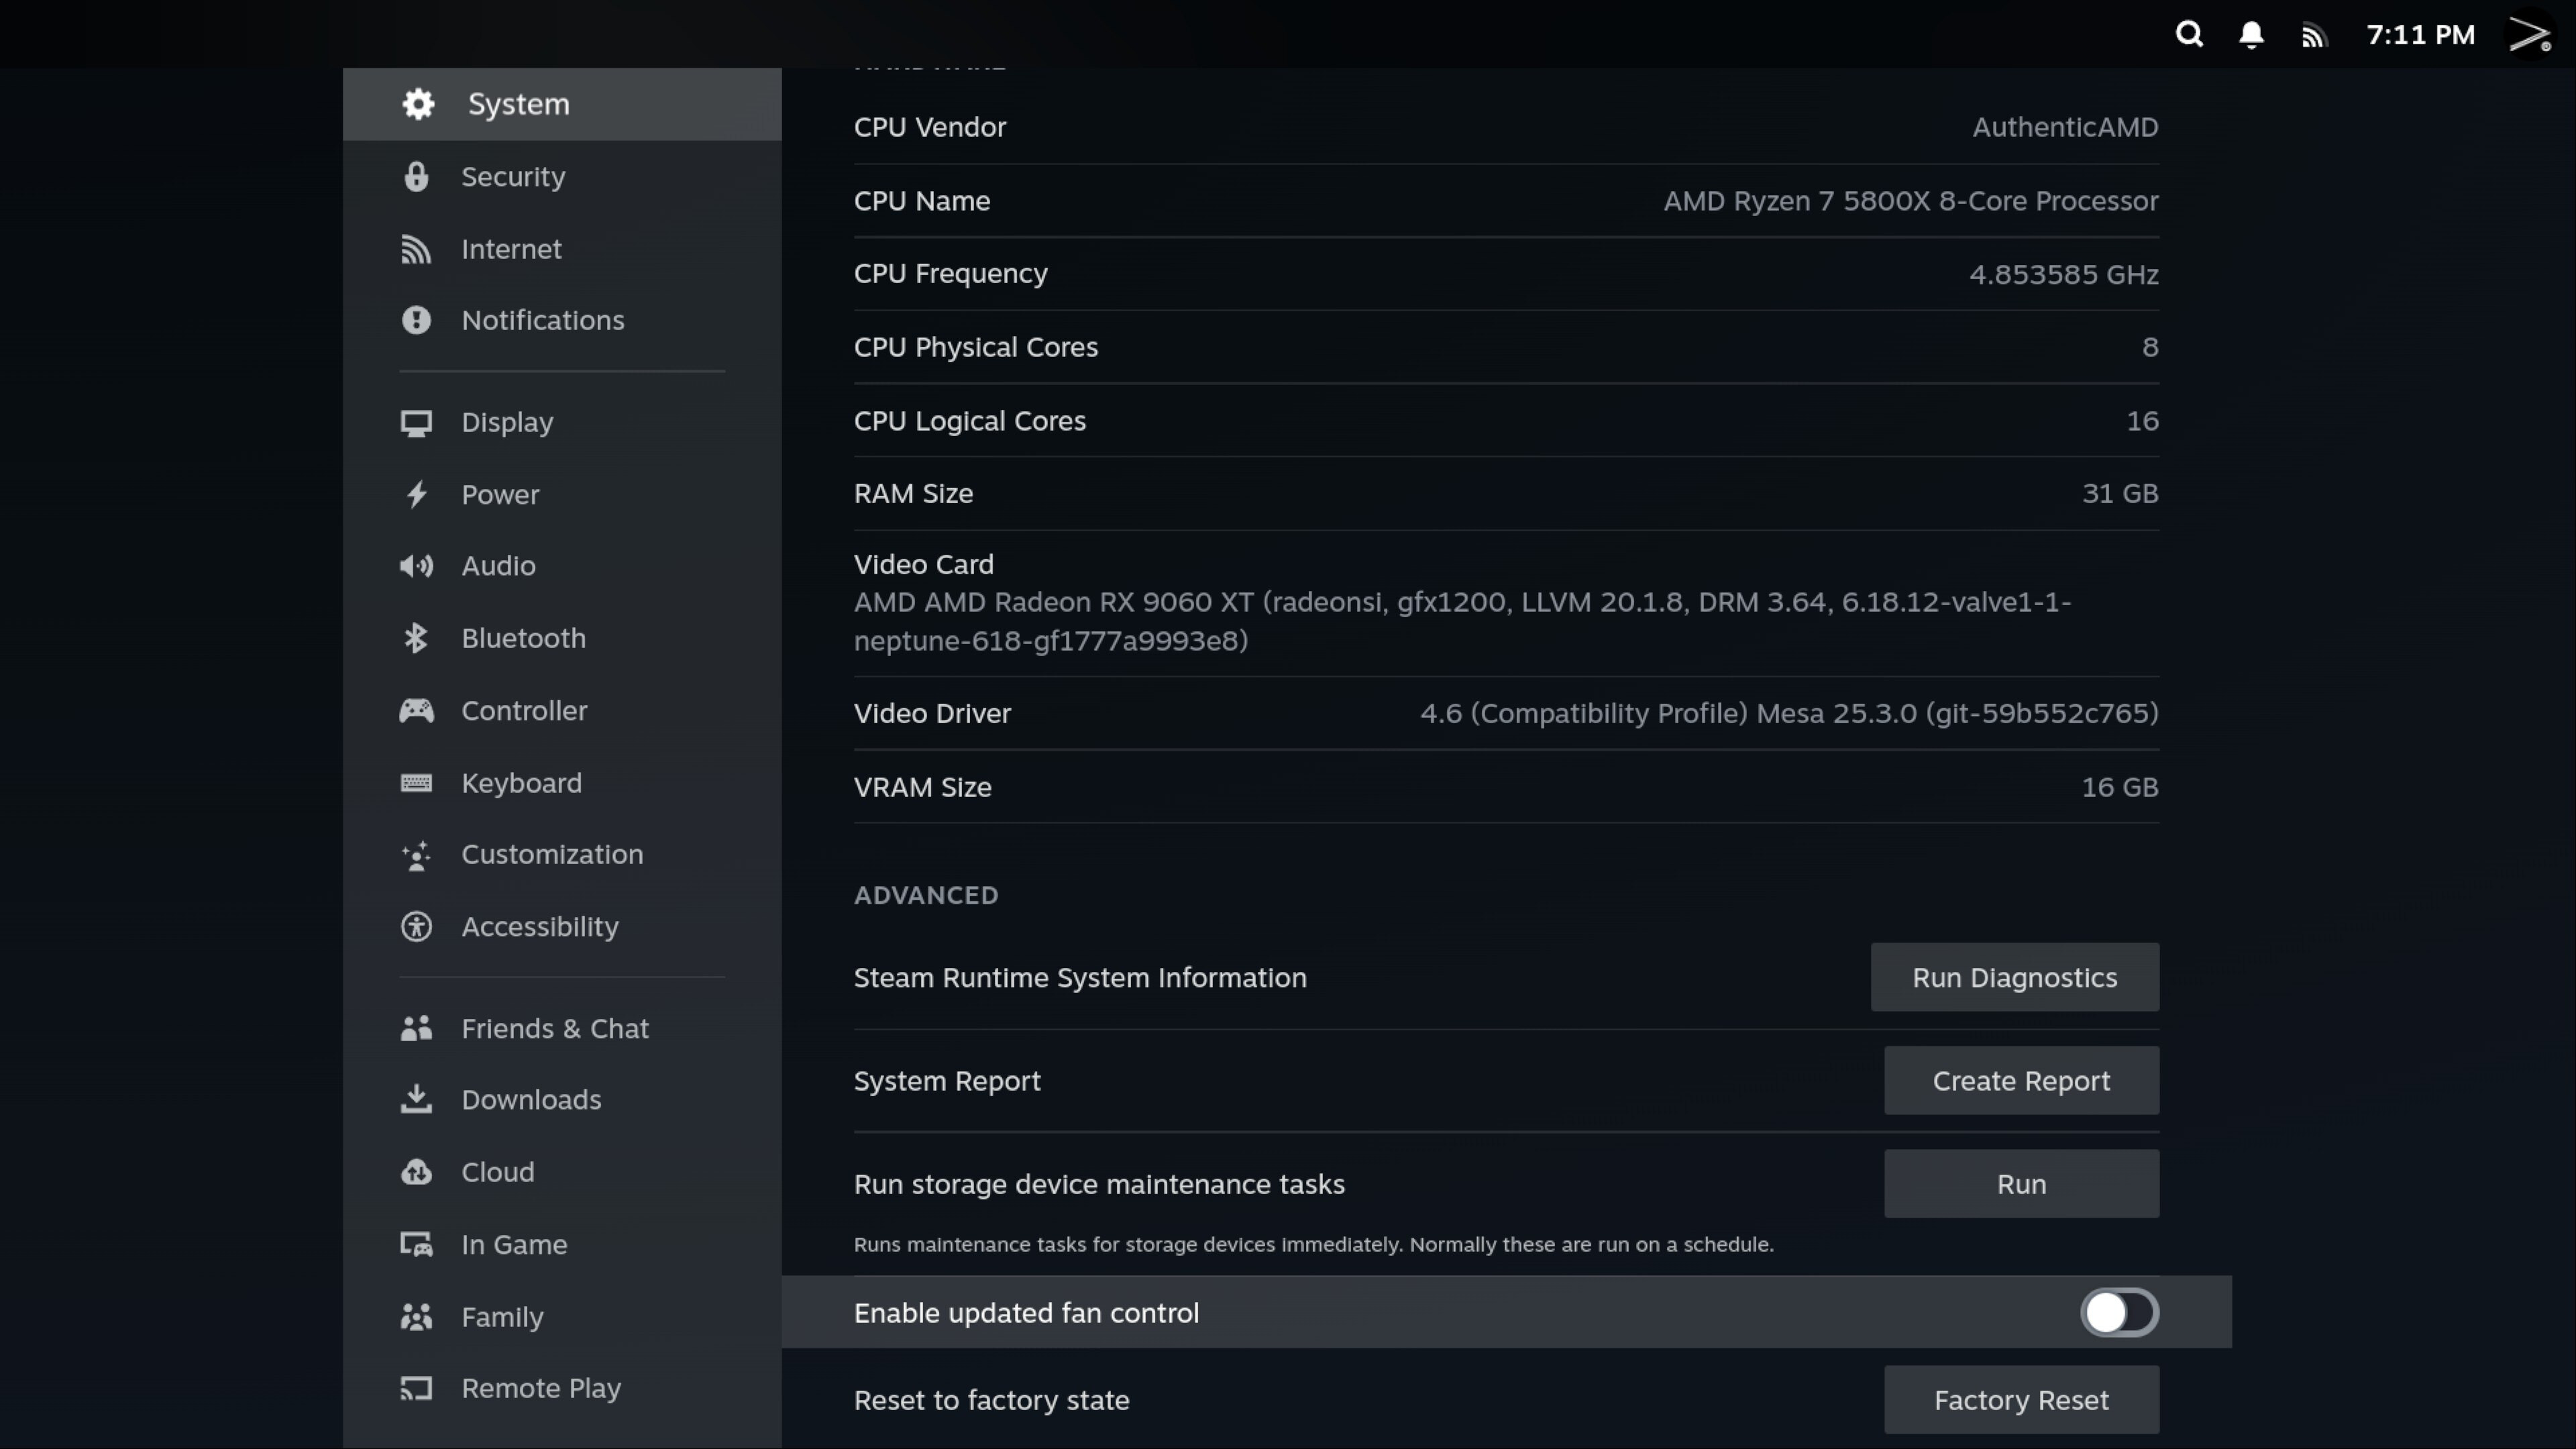Screen dimensions: 2576x1449
Task: Click the Bluetooth icon in sidebar
Action: 416,638
